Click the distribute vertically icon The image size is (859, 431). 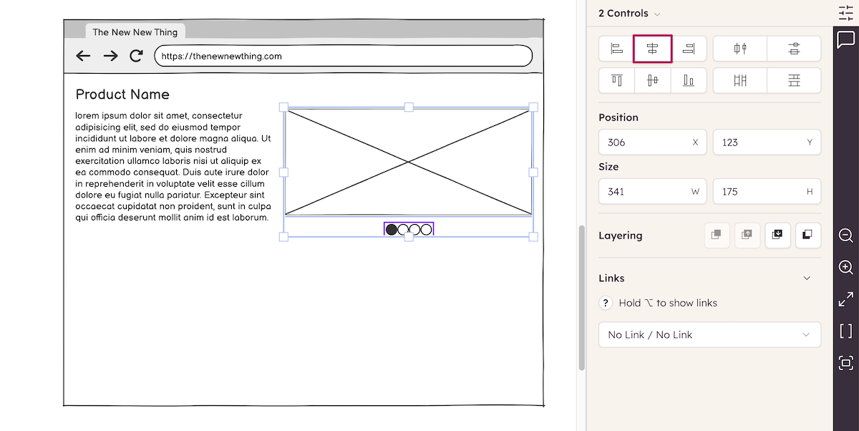coord(794,81)
